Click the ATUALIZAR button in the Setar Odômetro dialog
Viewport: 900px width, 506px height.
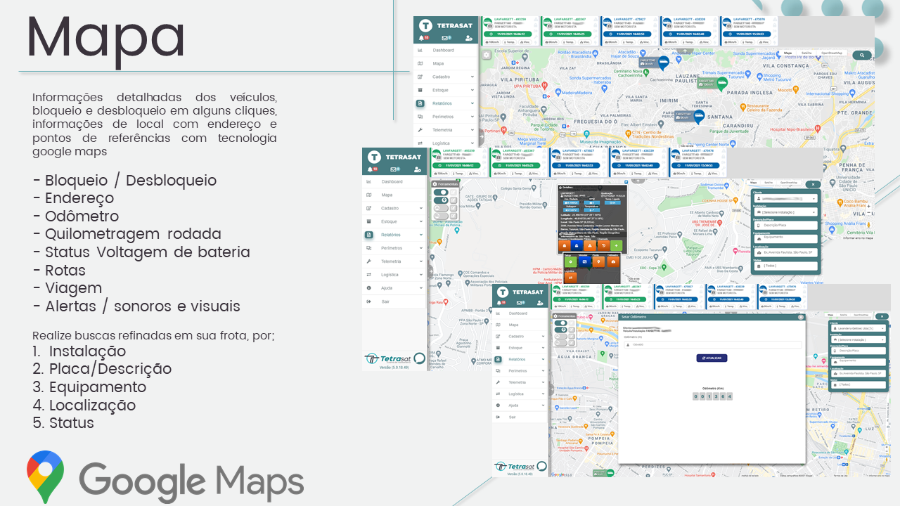[712, 358]
